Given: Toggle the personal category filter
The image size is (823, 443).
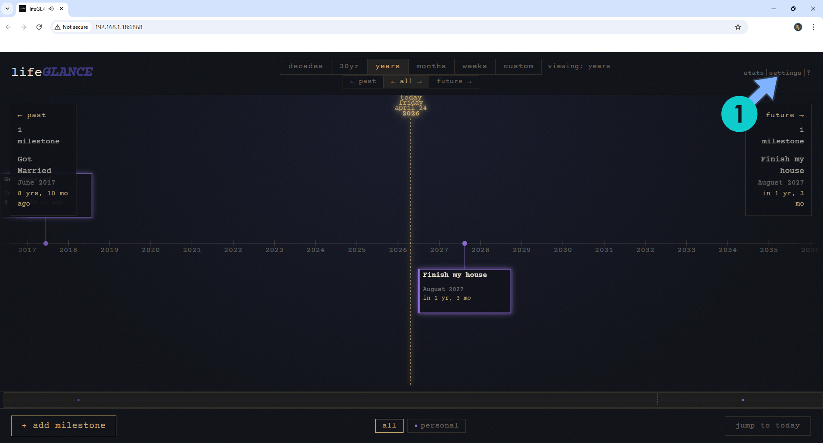Looking at the screenshot, I should 436,425.
